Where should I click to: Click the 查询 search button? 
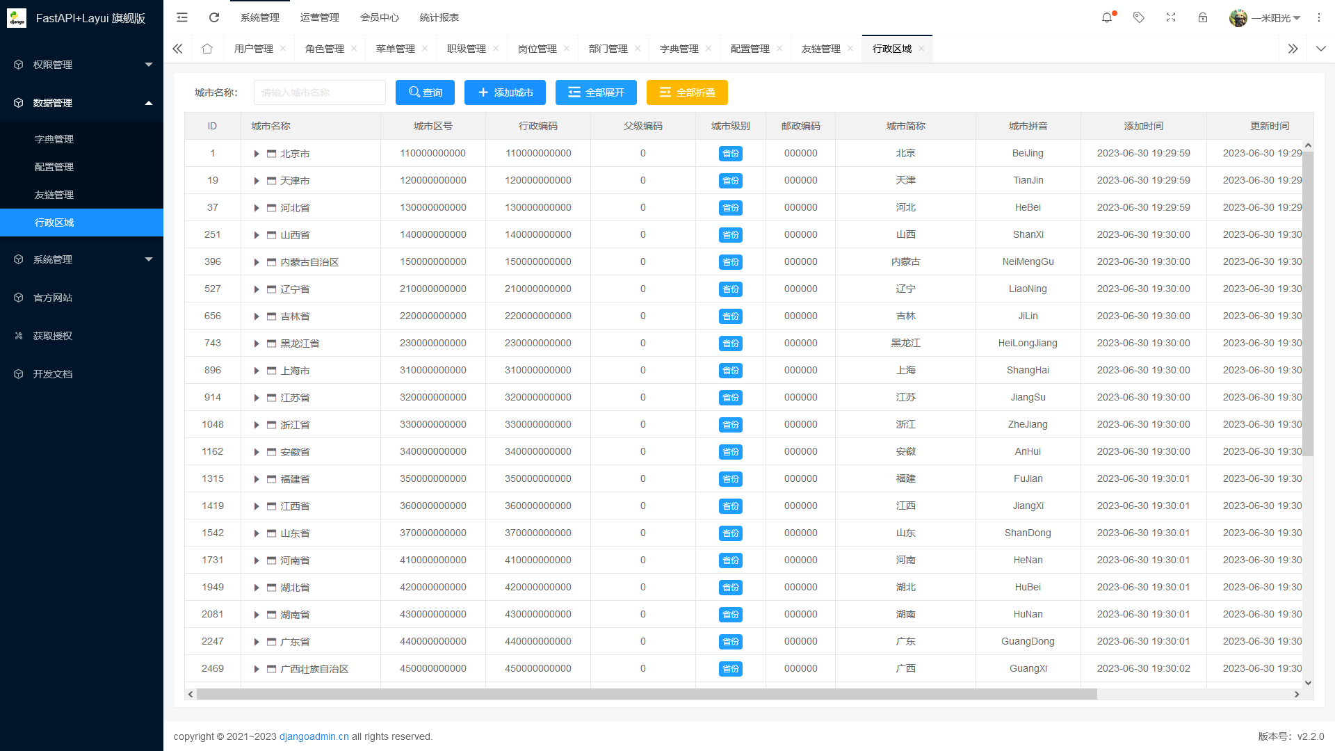(425, 92)
